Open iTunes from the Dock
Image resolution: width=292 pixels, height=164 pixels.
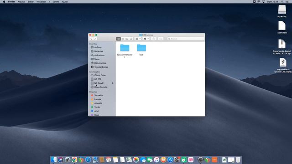pos(156,160)
